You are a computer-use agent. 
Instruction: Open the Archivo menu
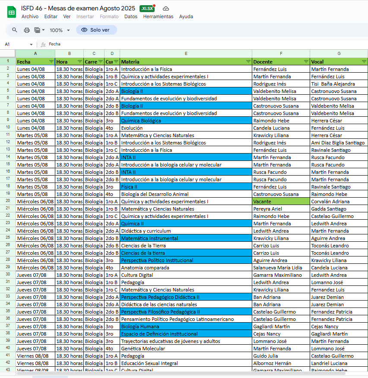point(30,16)
